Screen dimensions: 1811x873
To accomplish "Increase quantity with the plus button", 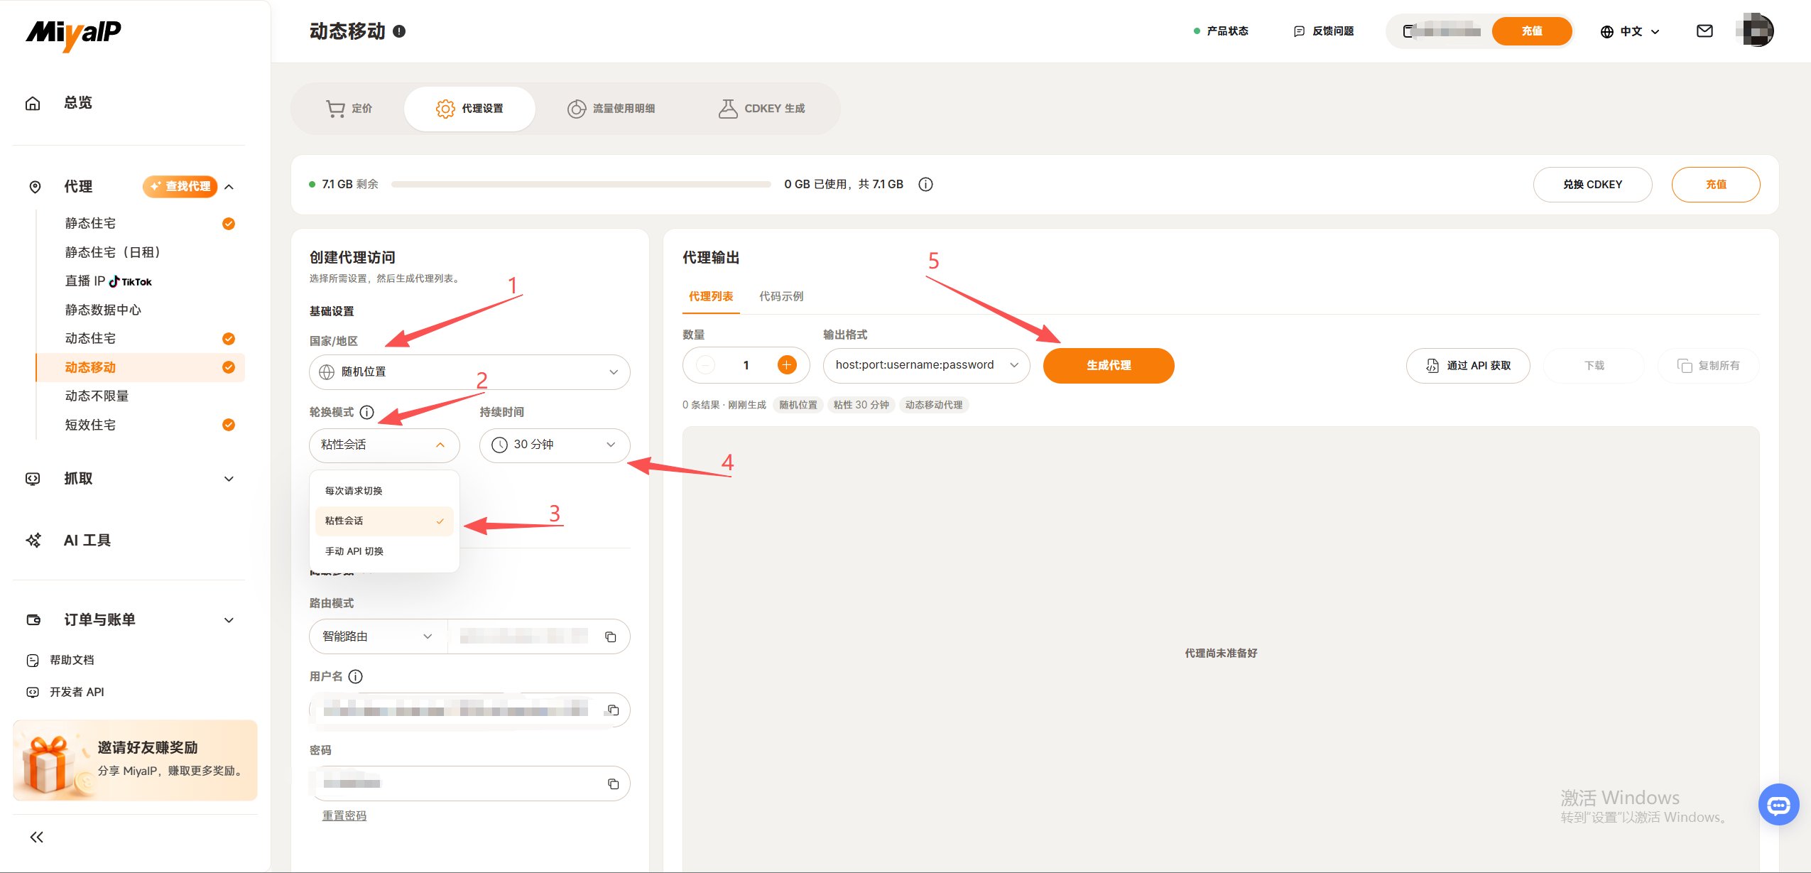I will click(786, 365).
